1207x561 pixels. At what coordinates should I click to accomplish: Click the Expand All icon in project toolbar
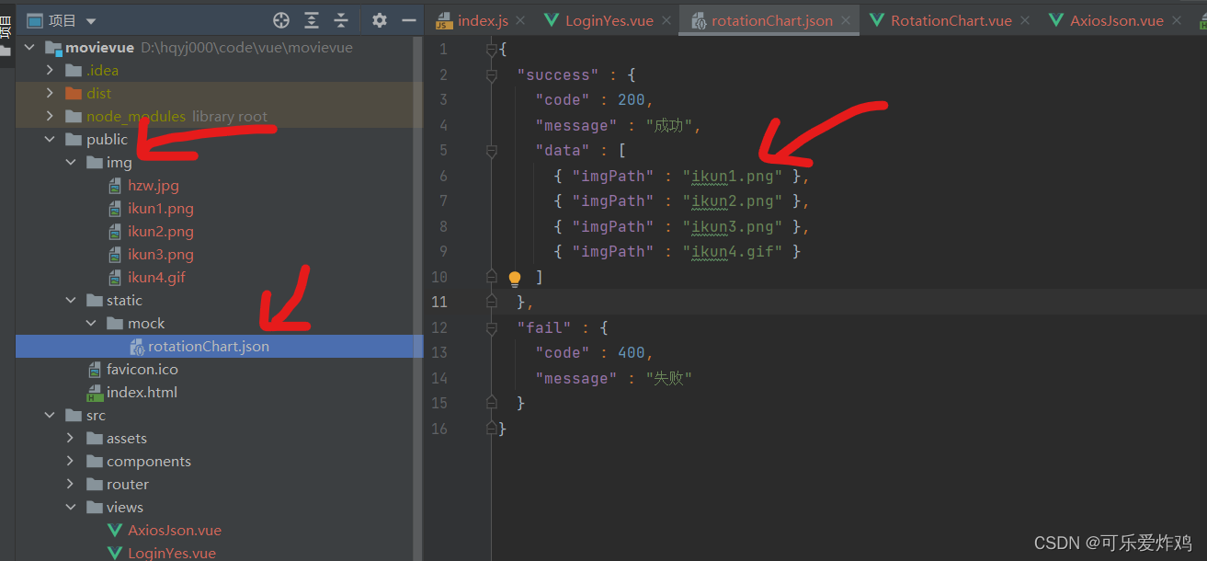(312, 20)
